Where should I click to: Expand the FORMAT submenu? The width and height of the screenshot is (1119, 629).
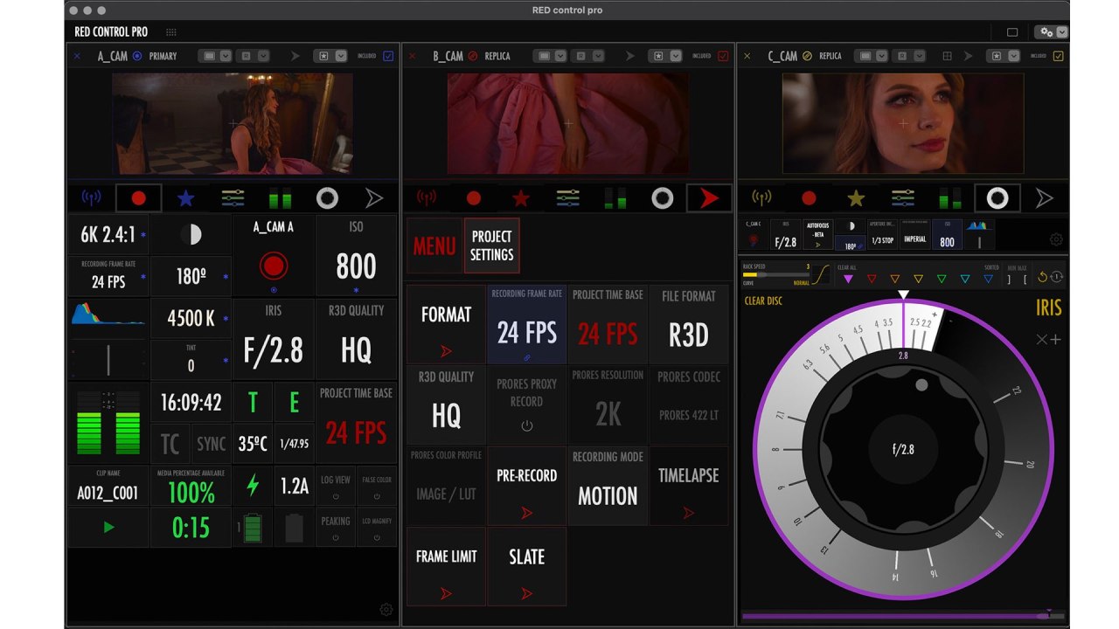coord(446,324)
